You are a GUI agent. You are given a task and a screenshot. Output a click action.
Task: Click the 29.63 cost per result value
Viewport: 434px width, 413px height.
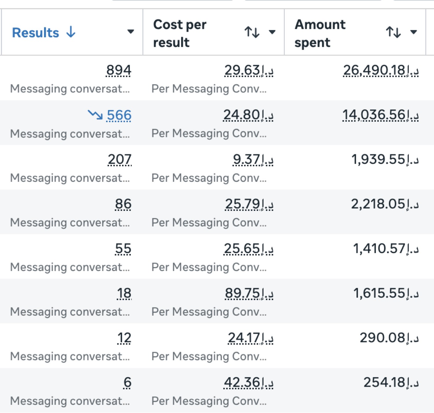point(249,70)
